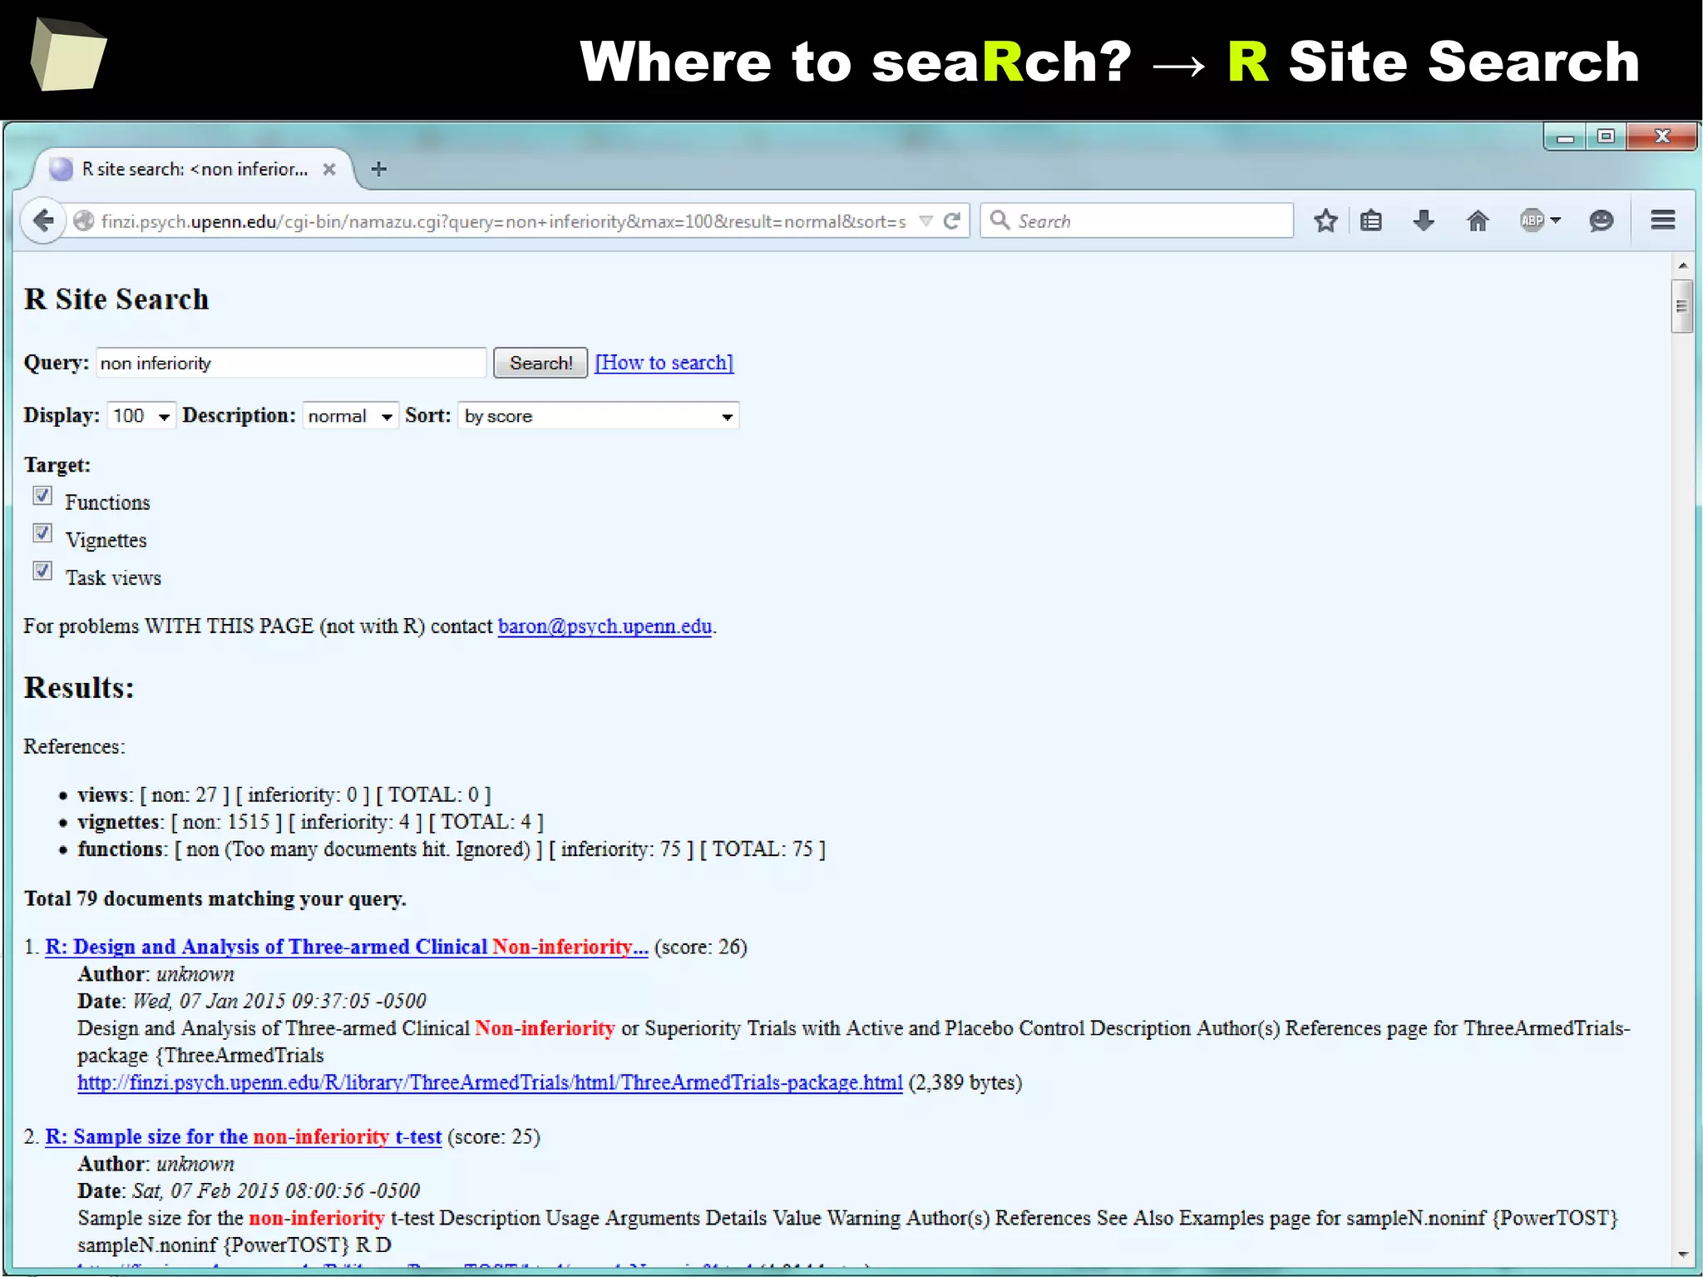Image resolution: width=1703 pixels, height=1277 pixels.
Task: Click the browser back arrow button
Action: click(x=43, y=220)
